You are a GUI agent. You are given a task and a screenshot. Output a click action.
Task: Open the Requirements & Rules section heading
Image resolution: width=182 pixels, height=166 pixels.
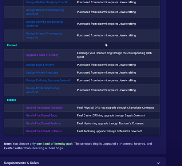(x=21, y=163)
